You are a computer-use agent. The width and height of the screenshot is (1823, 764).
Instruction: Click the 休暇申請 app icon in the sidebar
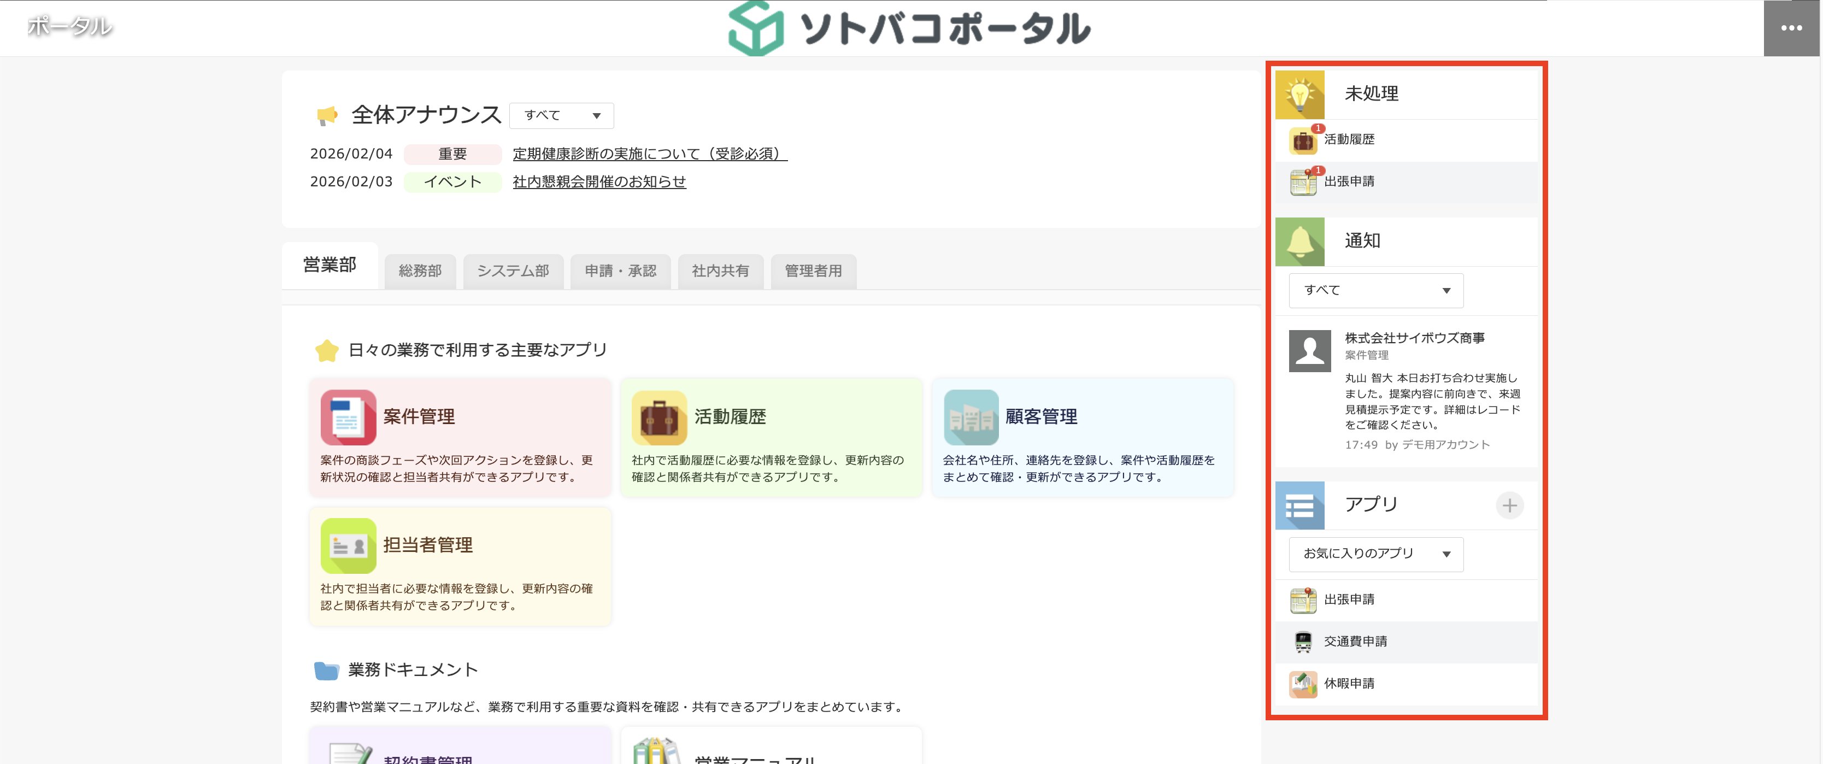coord(1302,684)
